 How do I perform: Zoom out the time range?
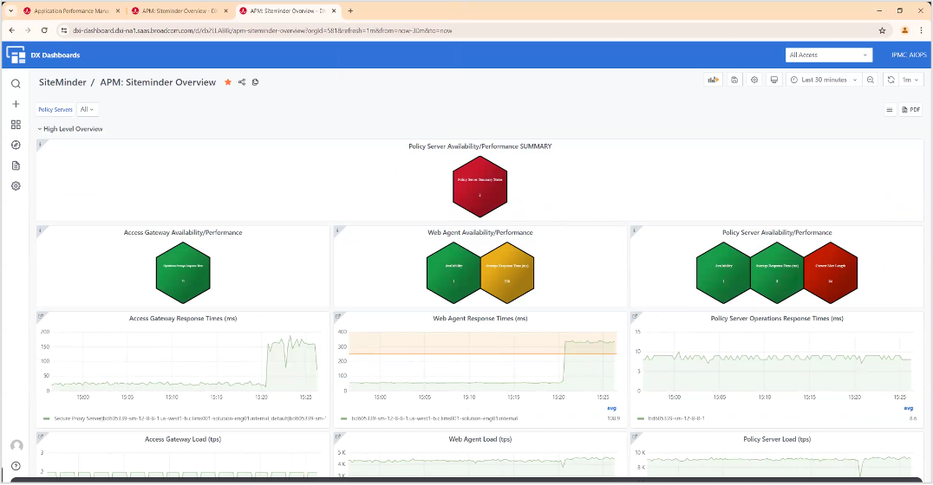[x=871, y=80]
